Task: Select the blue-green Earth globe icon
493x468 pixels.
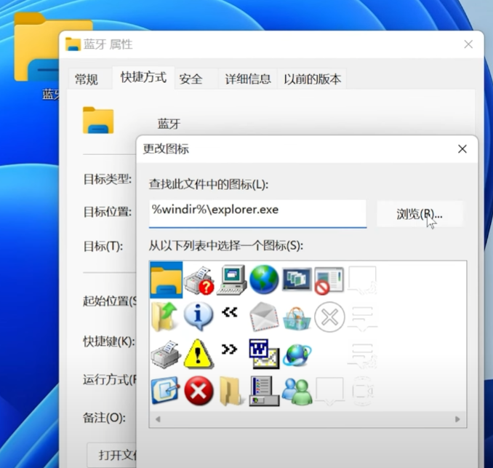Action: point(264,279)
